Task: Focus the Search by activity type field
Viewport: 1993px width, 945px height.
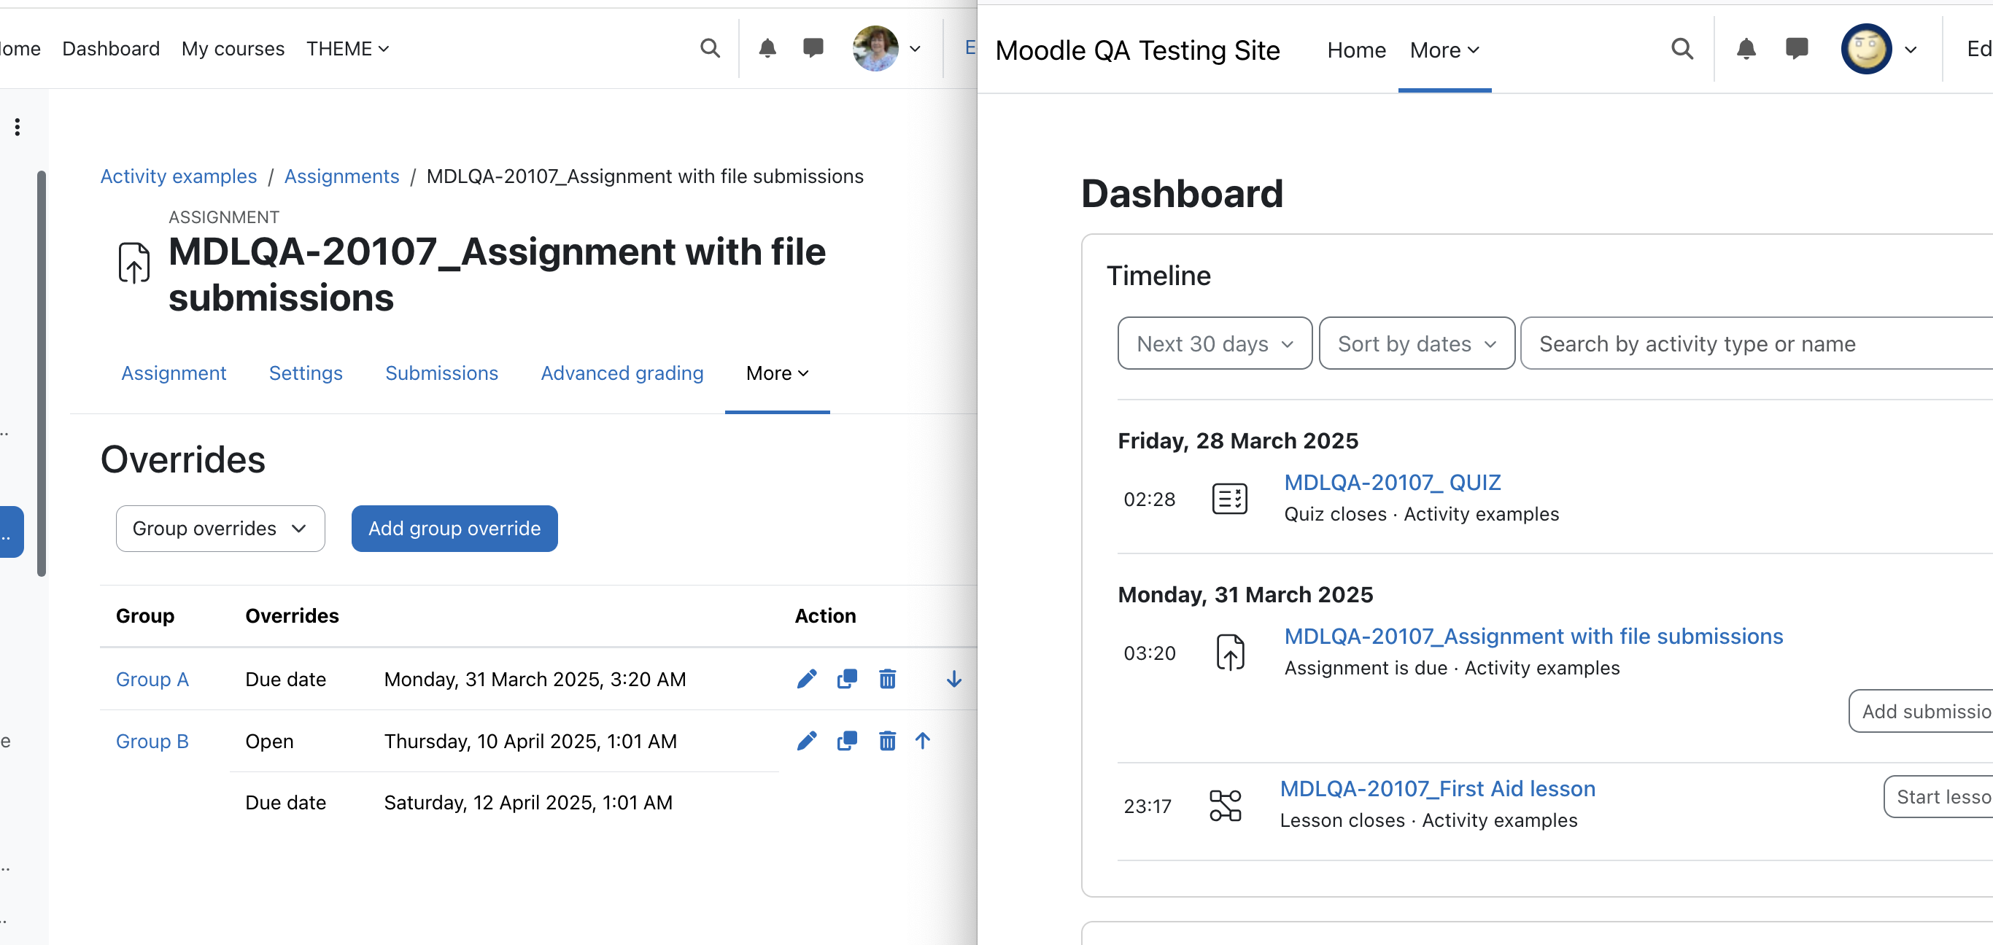Action: tap(1756, 343)
